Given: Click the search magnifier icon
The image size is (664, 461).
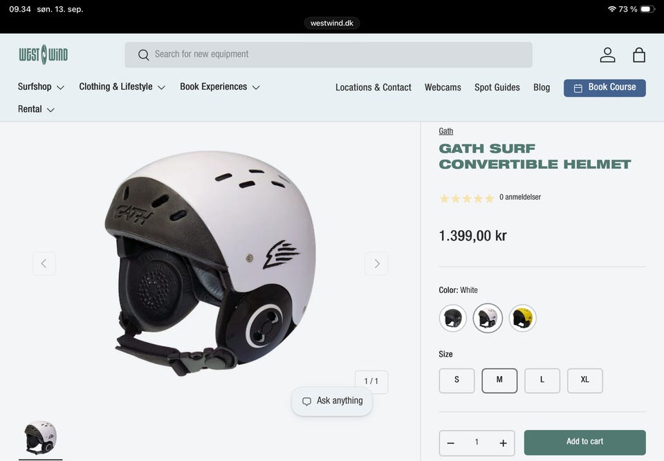Looking at the screenshot, I should pyautogui.click(x=144, y=55).
